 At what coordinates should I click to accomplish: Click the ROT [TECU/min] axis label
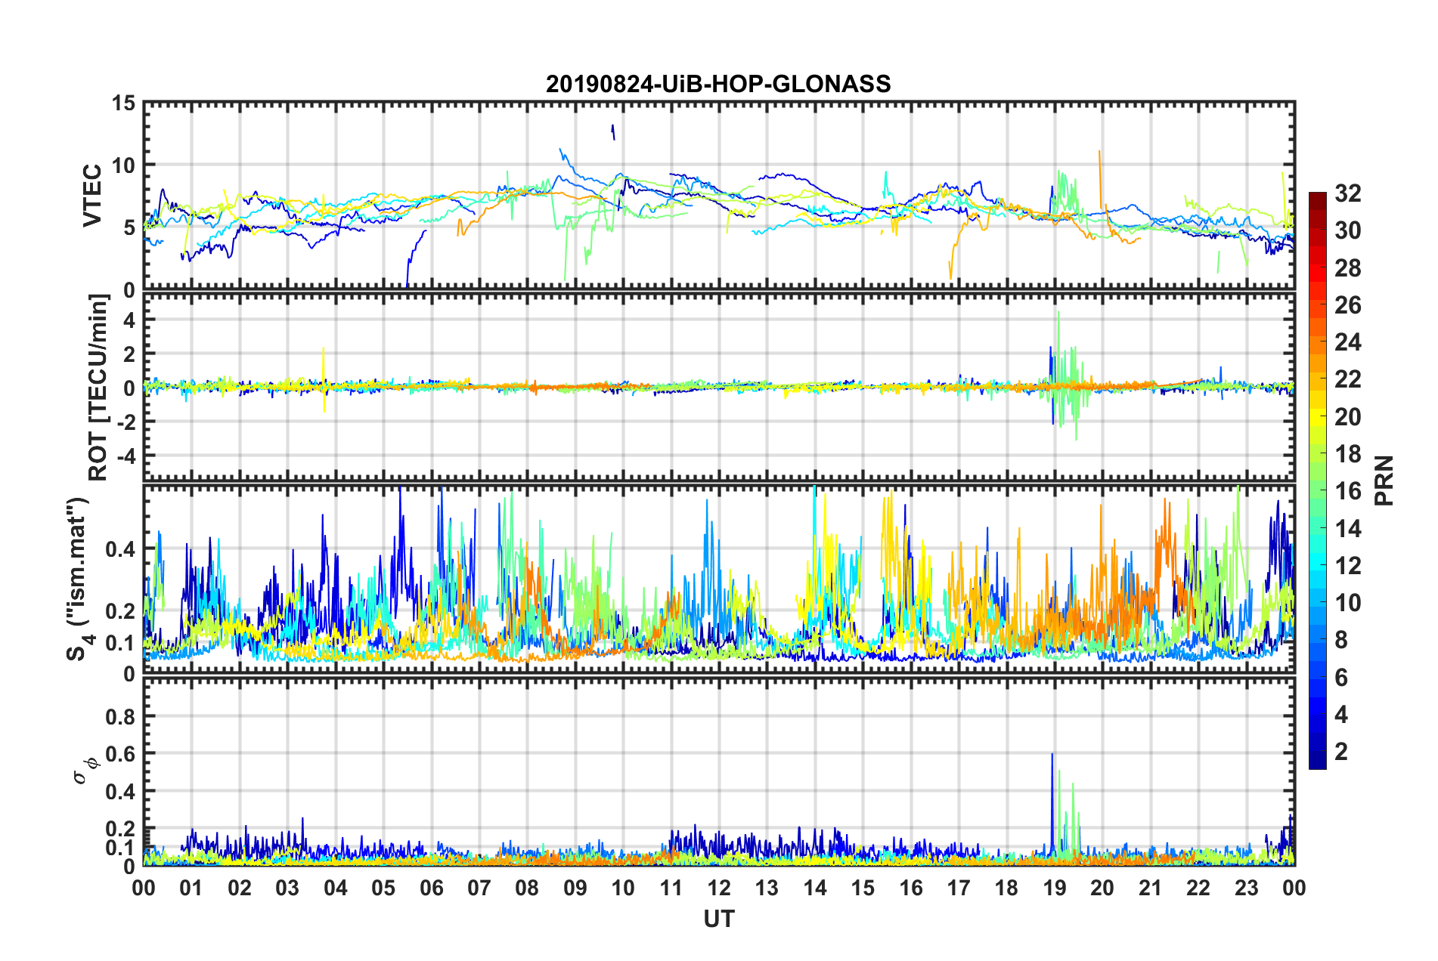point(98,388)
